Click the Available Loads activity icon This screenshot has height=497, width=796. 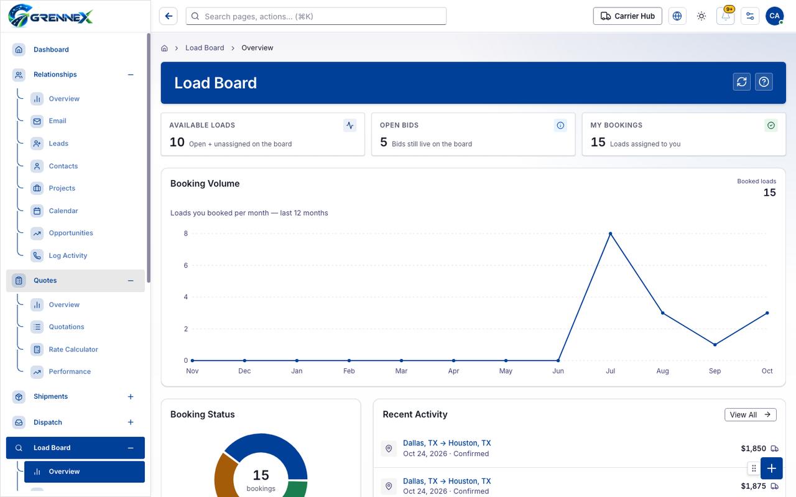coord(349,125)
